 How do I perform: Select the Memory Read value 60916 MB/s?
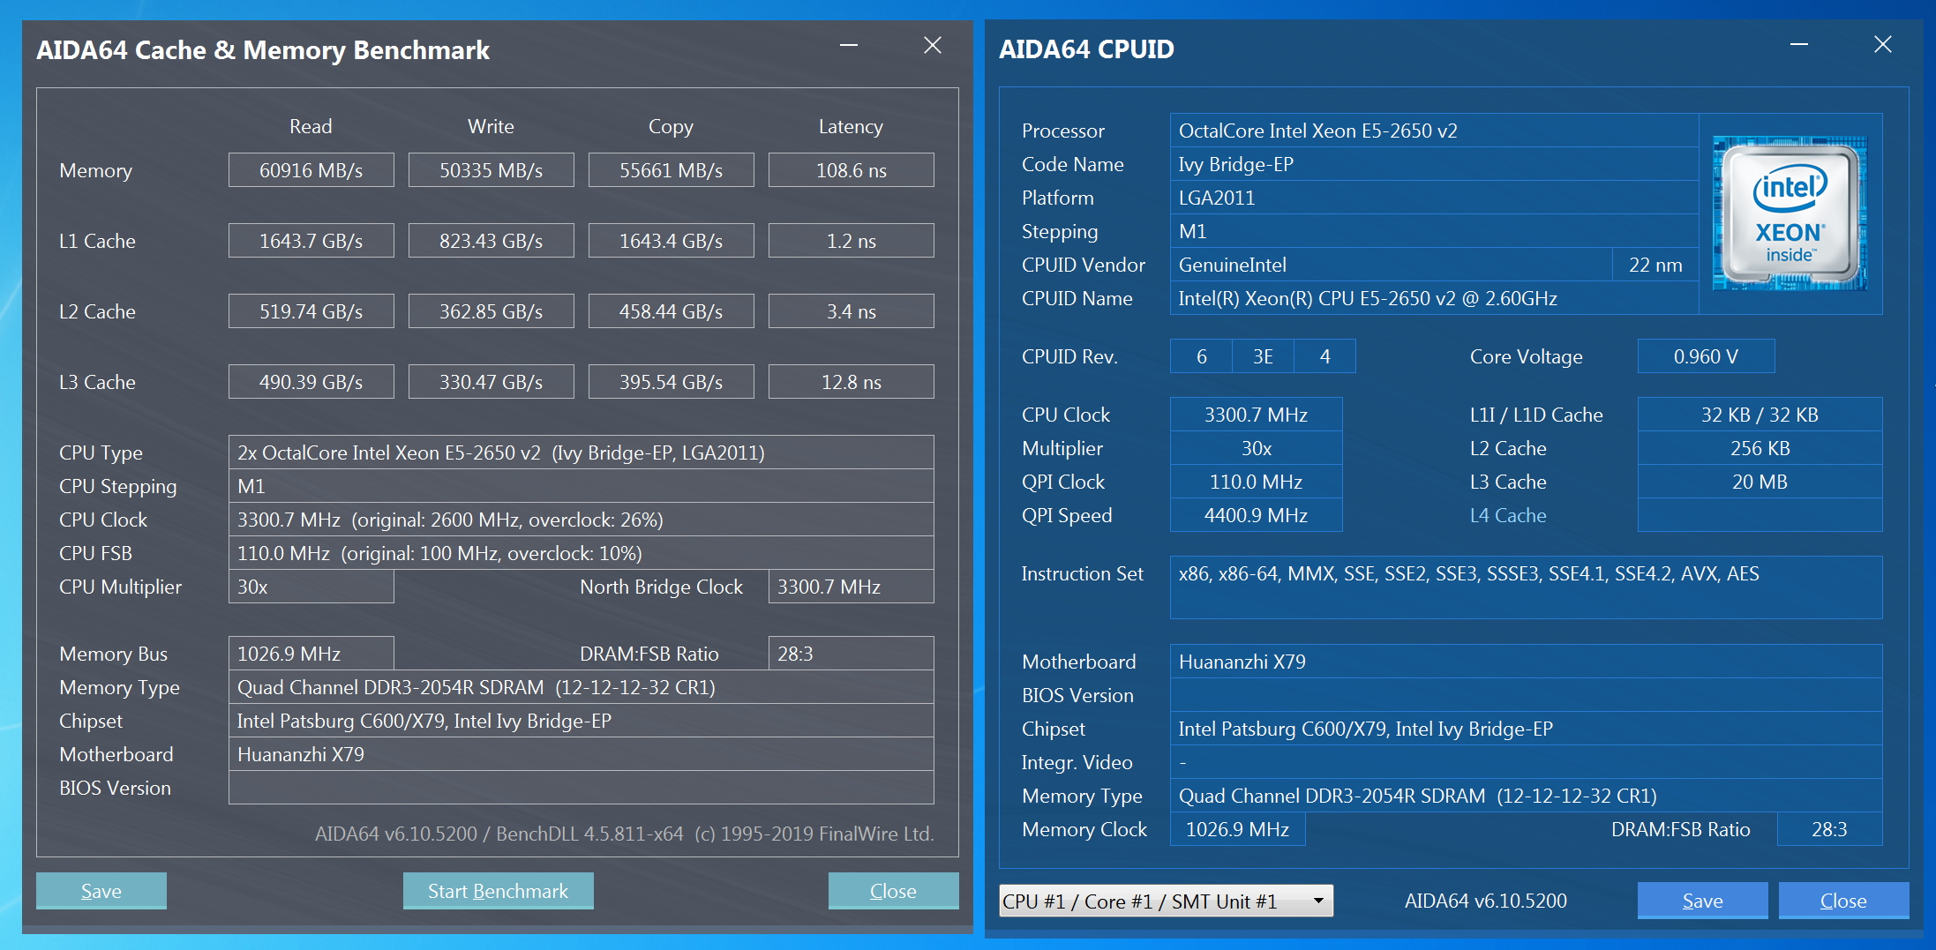pyautogui.click(x=311, y=170)
